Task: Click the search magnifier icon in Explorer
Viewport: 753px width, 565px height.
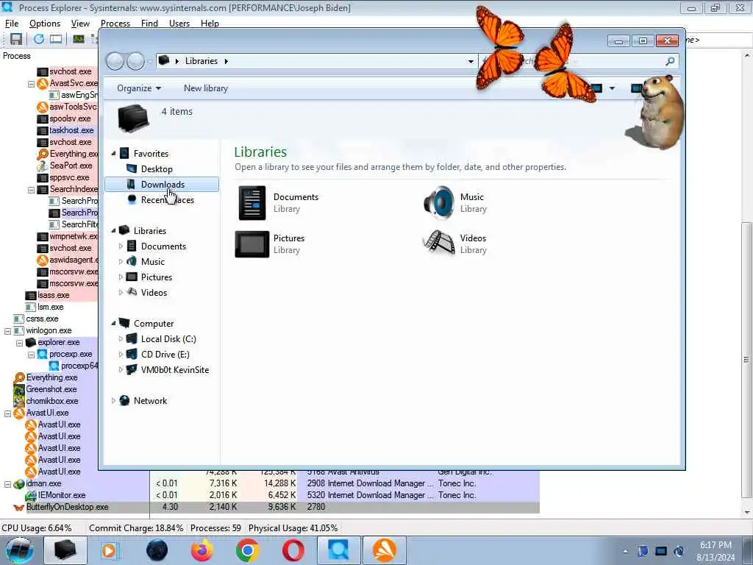Action: coord(670,61)
